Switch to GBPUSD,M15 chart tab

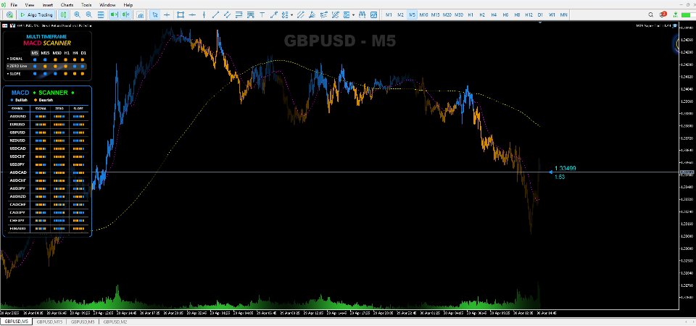pos(49,322)
